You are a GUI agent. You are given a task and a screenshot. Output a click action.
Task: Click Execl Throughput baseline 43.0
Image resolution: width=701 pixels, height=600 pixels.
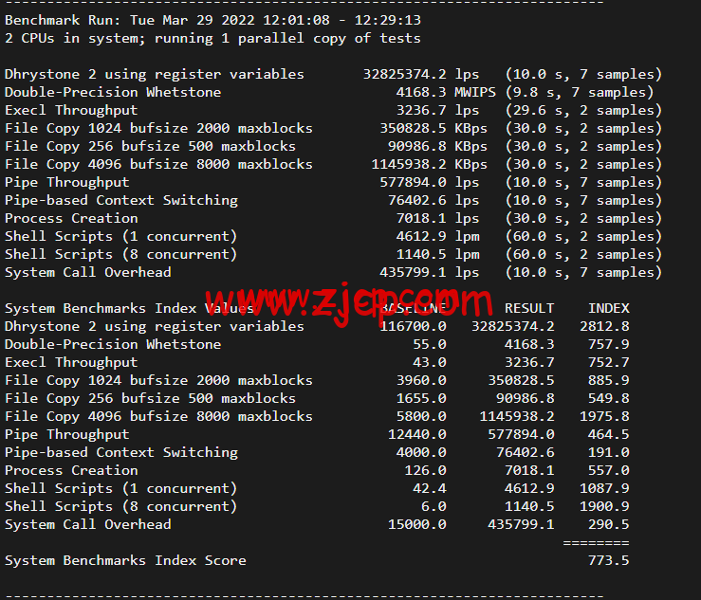[x=429, y=362]
